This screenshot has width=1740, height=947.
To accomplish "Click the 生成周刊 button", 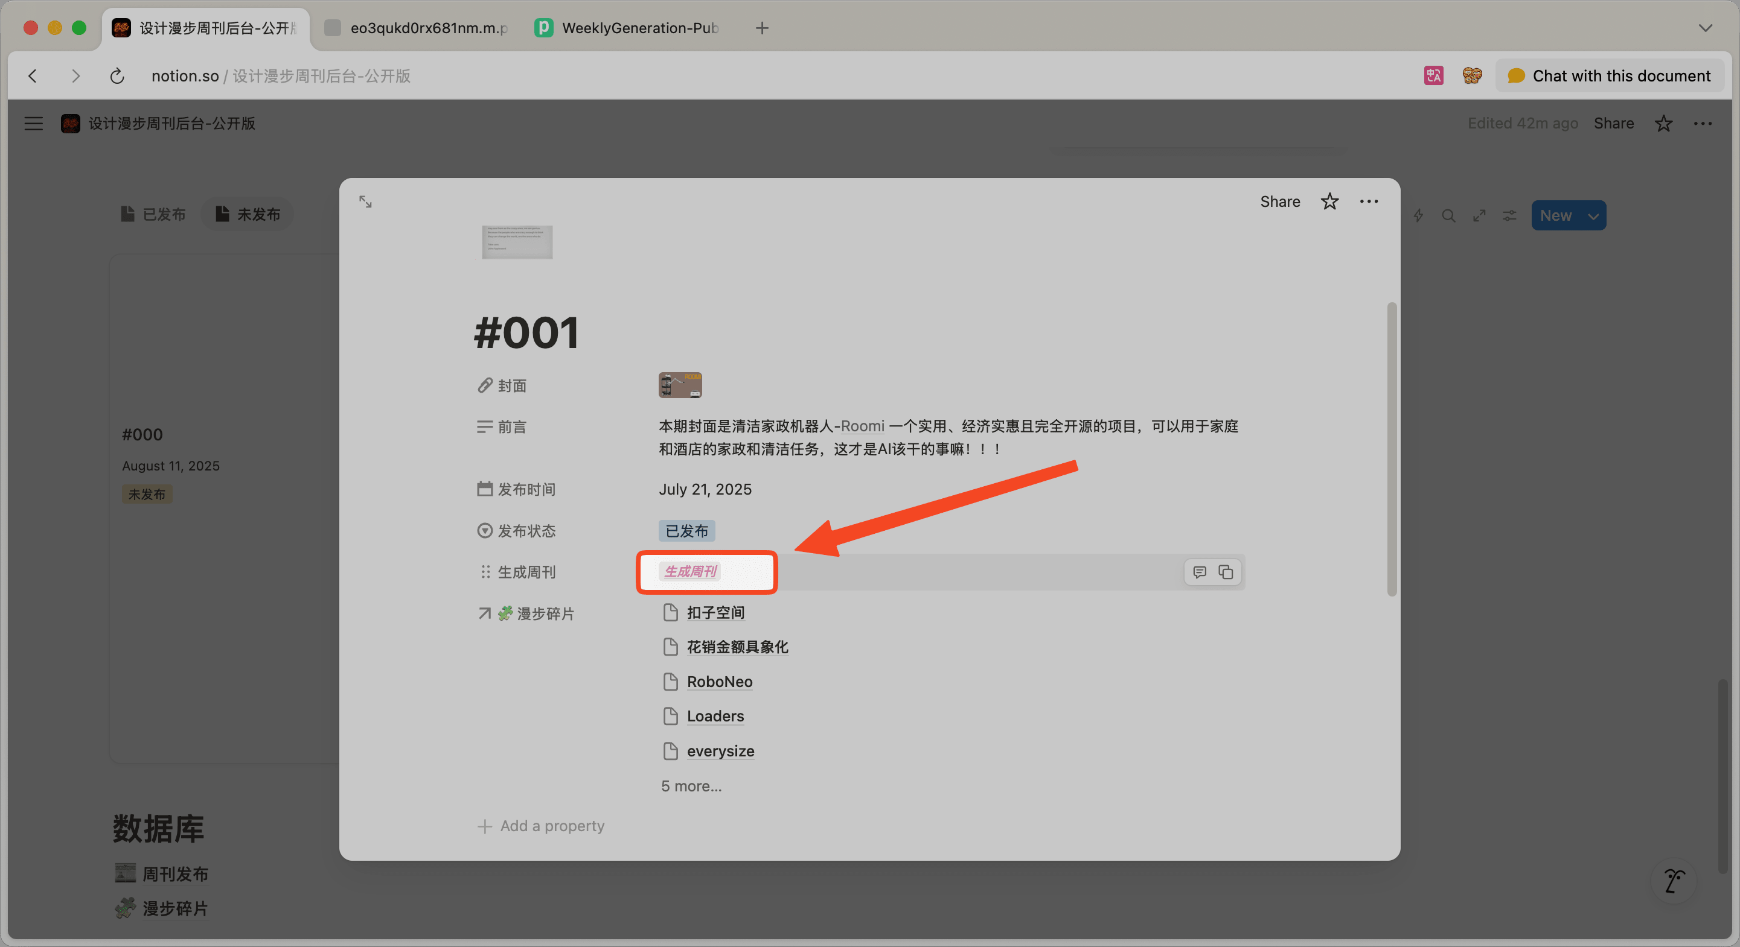I will [x=689, y=571].
